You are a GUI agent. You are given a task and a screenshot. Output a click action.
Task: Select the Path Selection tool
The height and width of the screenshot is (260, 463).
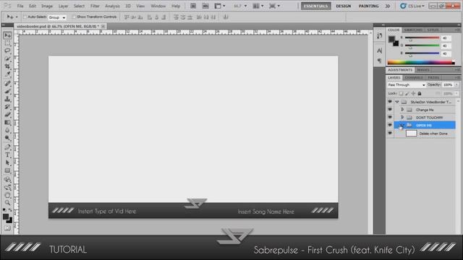pos(7,162)
